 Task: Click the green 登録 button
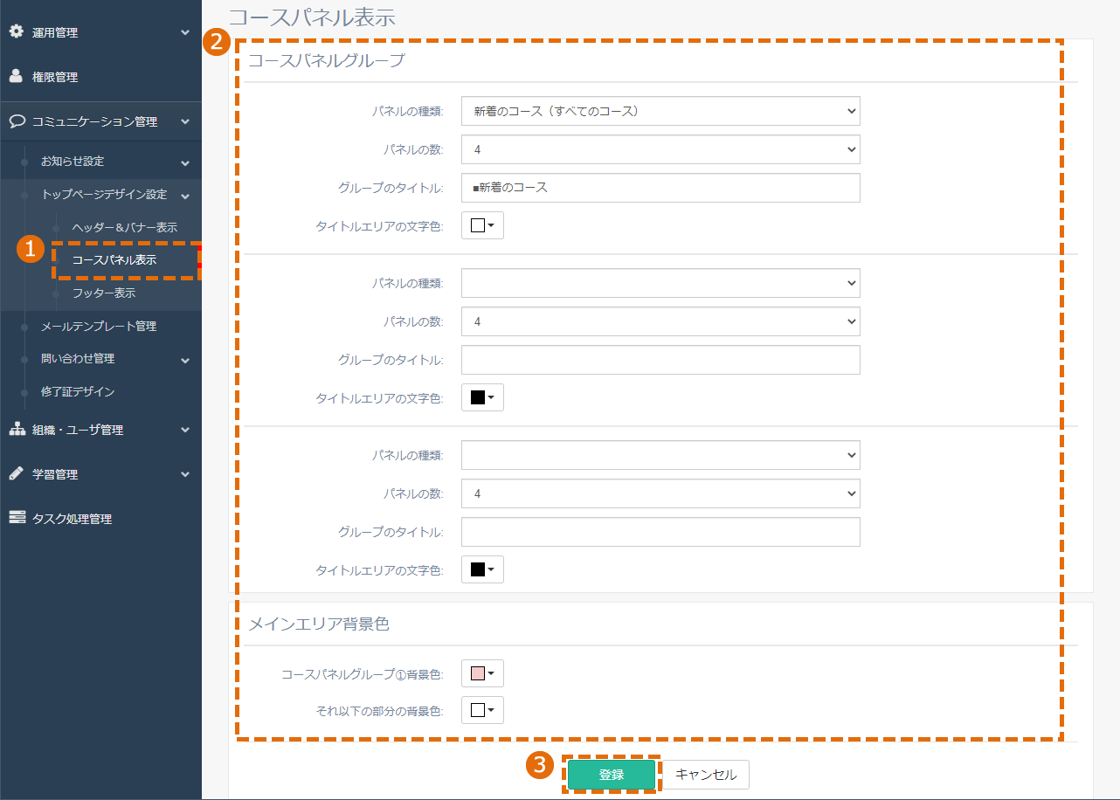tap(612, 775)
